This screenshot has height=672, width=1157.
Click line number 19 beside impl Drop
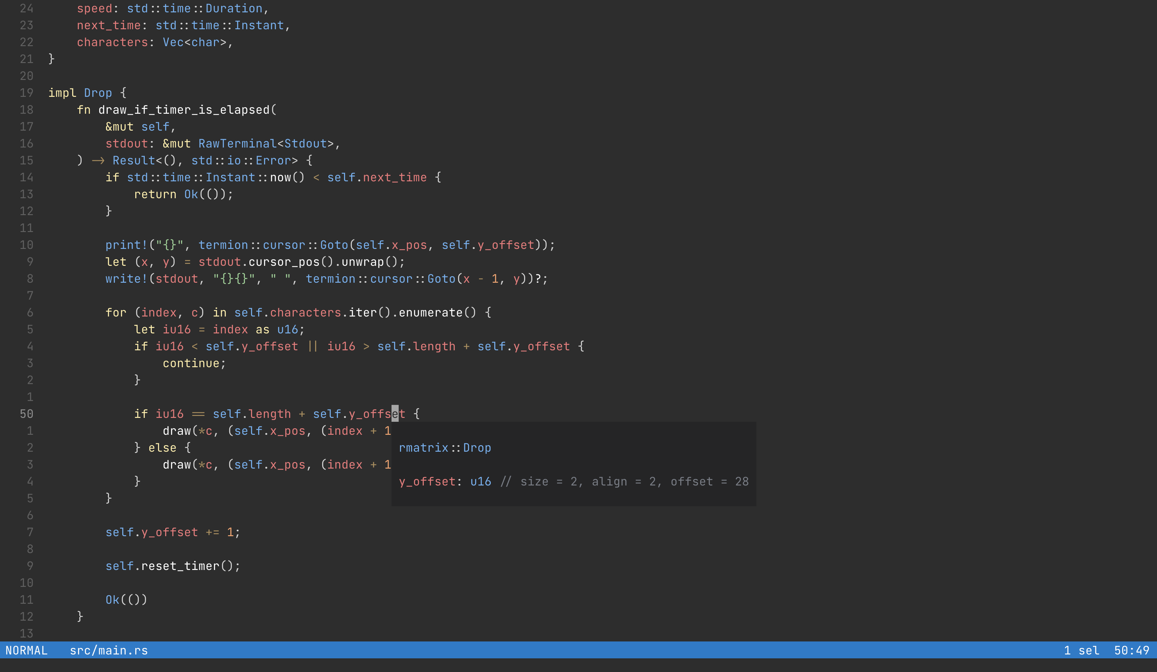[x=26, y=93]
